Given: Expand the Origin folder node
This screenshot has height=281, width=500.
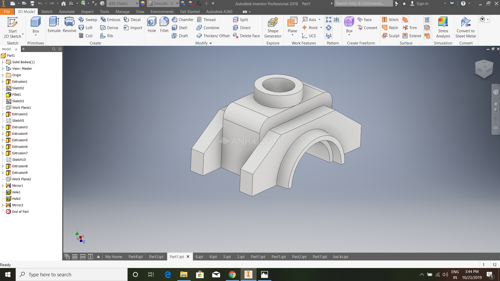Looking at the screenshot, I should [3, 75].
